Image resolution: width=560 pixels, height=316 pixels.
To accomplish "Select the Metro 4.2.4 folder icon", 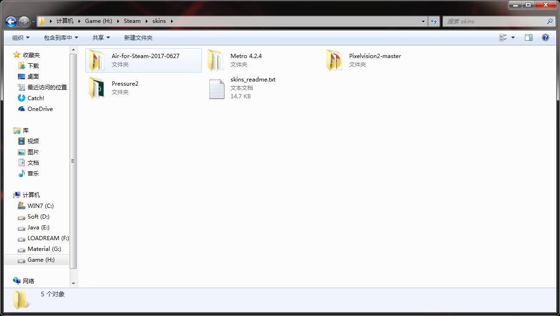I will (215, 60).
